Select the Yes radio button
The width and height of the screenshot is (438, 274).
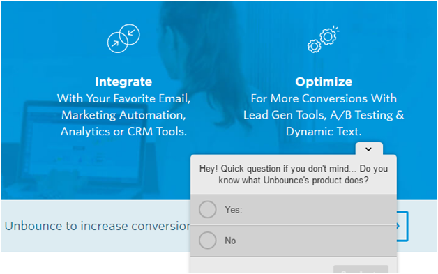[x=208, y=209]
